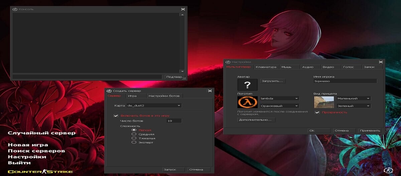The width and height of the screenshot is (401, 176).
Task: Select the Средняя difficulty radio button
Action: point(134,134)
